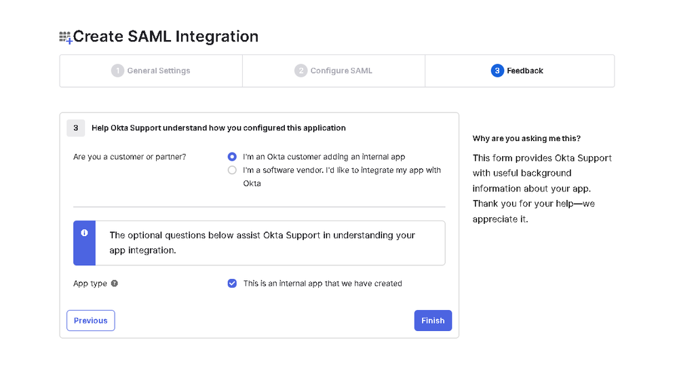Click the Create SAML Integration title
Screen dimensions: 677x365
pyautogui.click(x=166, y=37)
